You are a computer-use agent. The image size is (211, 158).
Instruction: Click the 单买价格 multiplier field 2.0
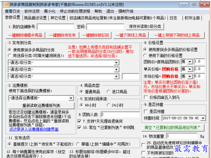(x=199, y=69)
